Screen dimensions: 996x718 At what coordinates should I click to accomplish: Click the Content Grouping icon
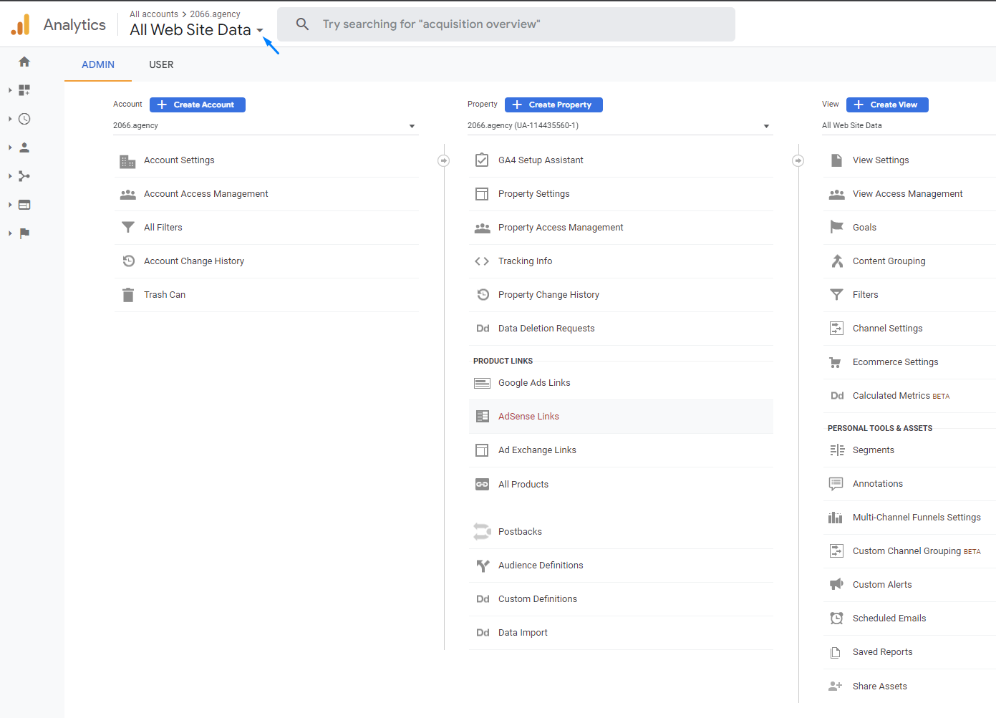(837, 261)
